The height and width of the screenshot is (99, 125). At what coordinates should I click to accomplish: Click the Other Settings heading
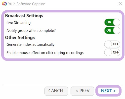point(20,38)
